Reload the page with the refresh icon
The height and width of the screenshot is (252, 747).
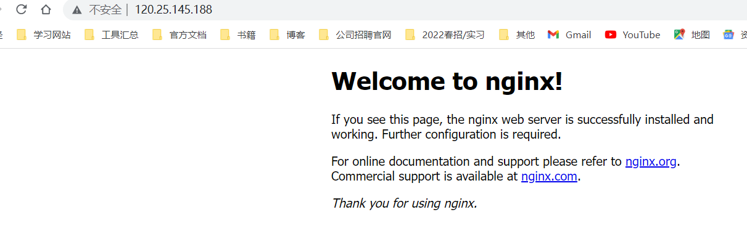[x=22, y=9]
